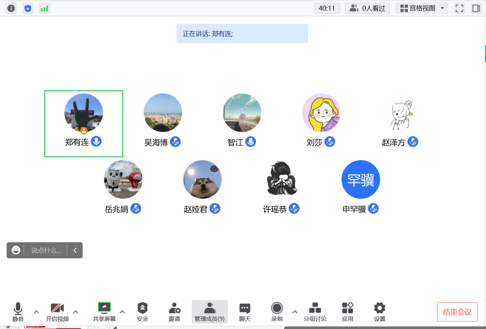
Task: Start recording (录制) the meeting
Action: pos(277,312)
